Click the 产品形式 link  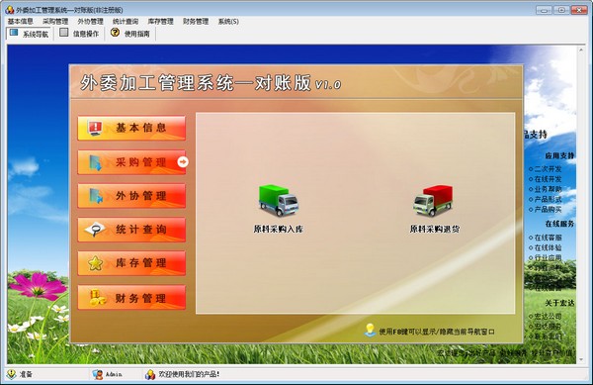pyautogui.click(x=548, y=199)
